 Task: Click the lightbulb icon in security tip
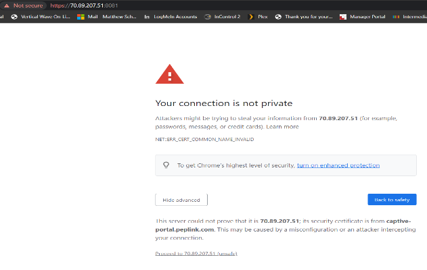pos(166,165)
